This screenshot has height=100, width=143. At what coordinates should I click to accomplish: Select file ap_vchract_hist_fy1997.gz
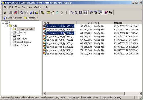click(x=60, y=33)
